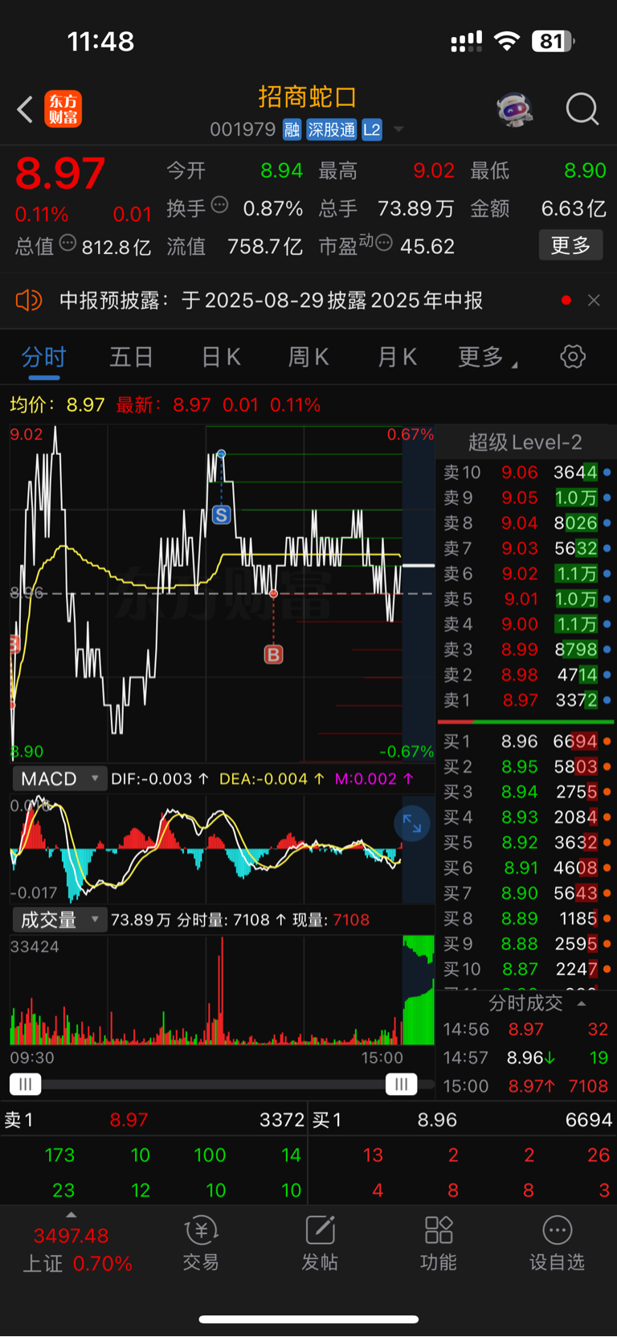Switch to the 月K tab
617x1337 pixels.
click(x=397, y=357)
